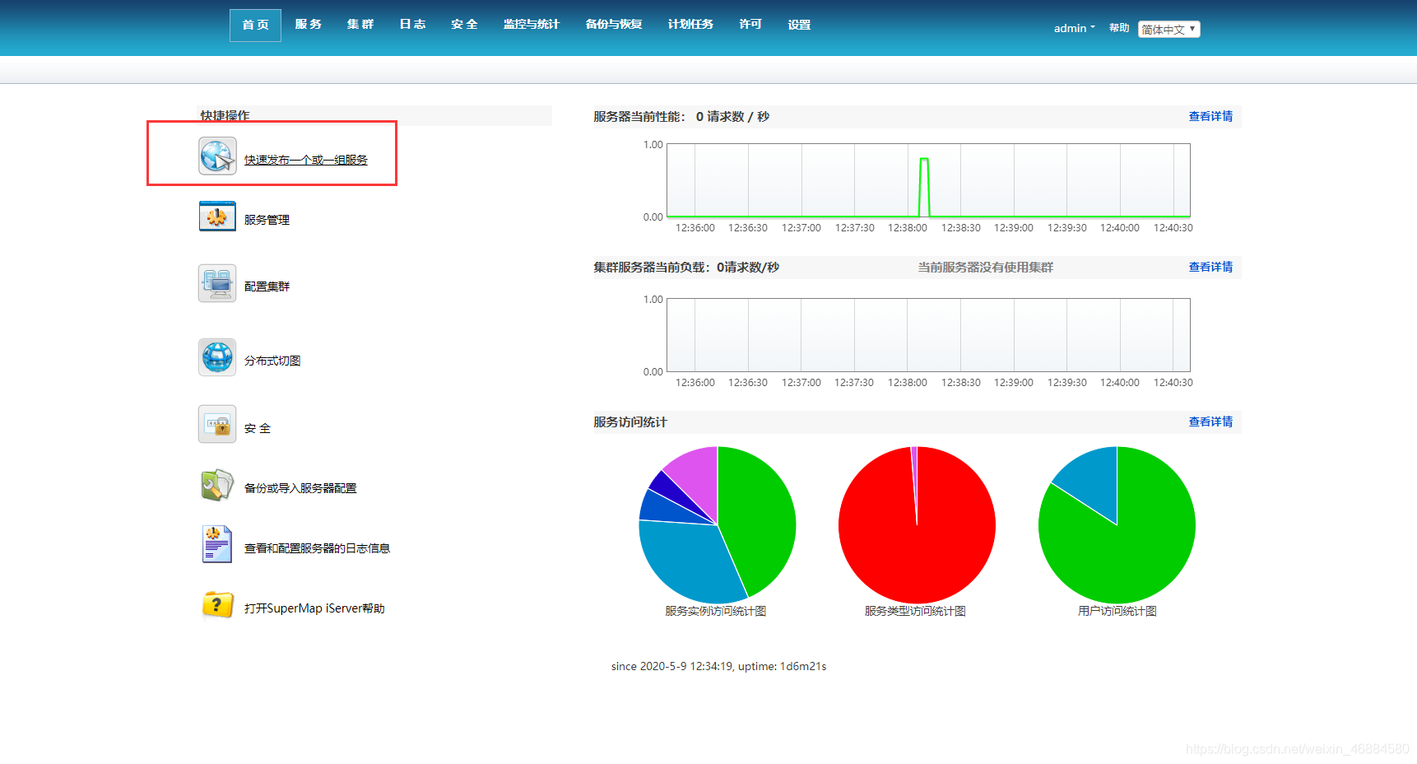Open the 计划任务 menu
The image size is (1417, 764).
tap(690, 24)
